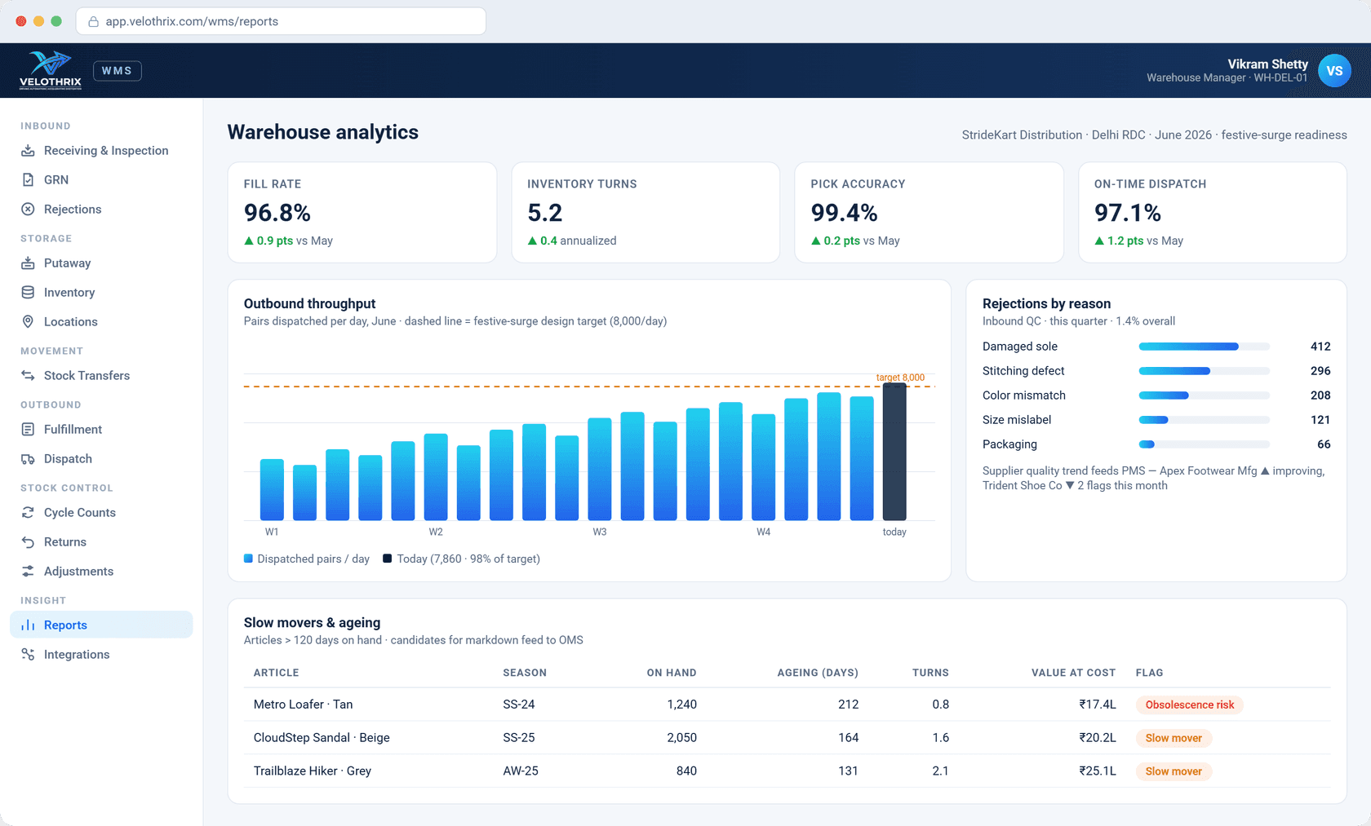This screenshot has width=1371, height=826.
Task: Click the Putaway icon in sidebar
Action: [28, 263]
